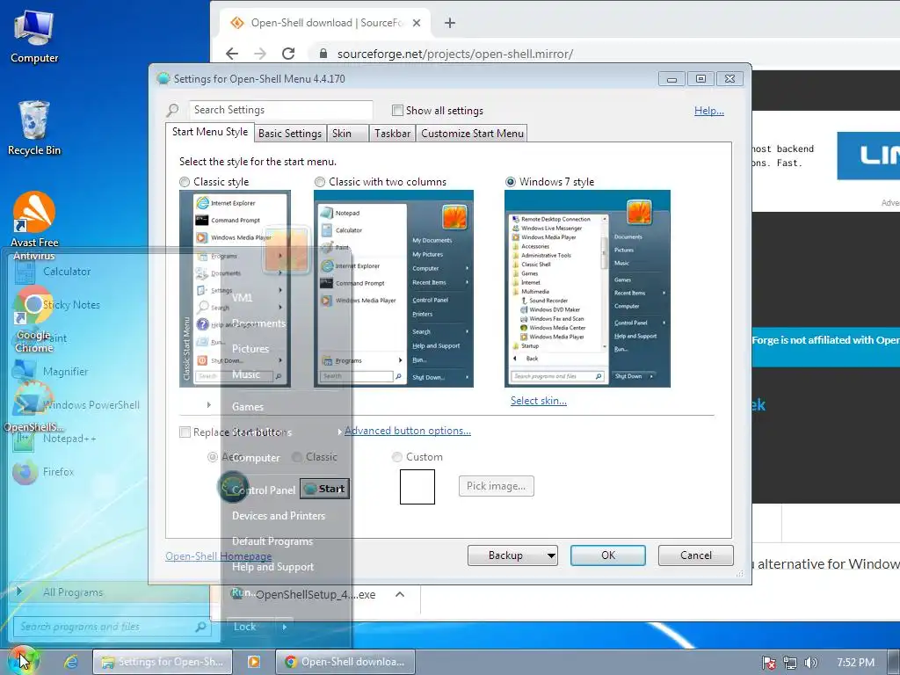Open Help and Support menu entry
This screenshot has height=675, width=900.
coord(272,567)
